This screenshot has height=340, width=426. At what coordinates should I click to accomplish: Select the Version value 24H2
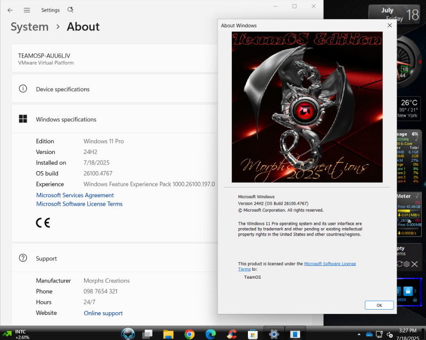tap(90, 152)
